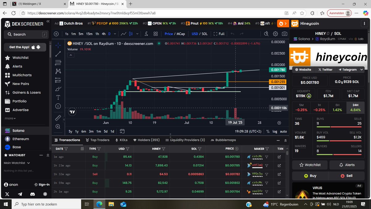The image size is (371, 209).
Task: Toggle theme with sun icon
Action: click(45, 194)
